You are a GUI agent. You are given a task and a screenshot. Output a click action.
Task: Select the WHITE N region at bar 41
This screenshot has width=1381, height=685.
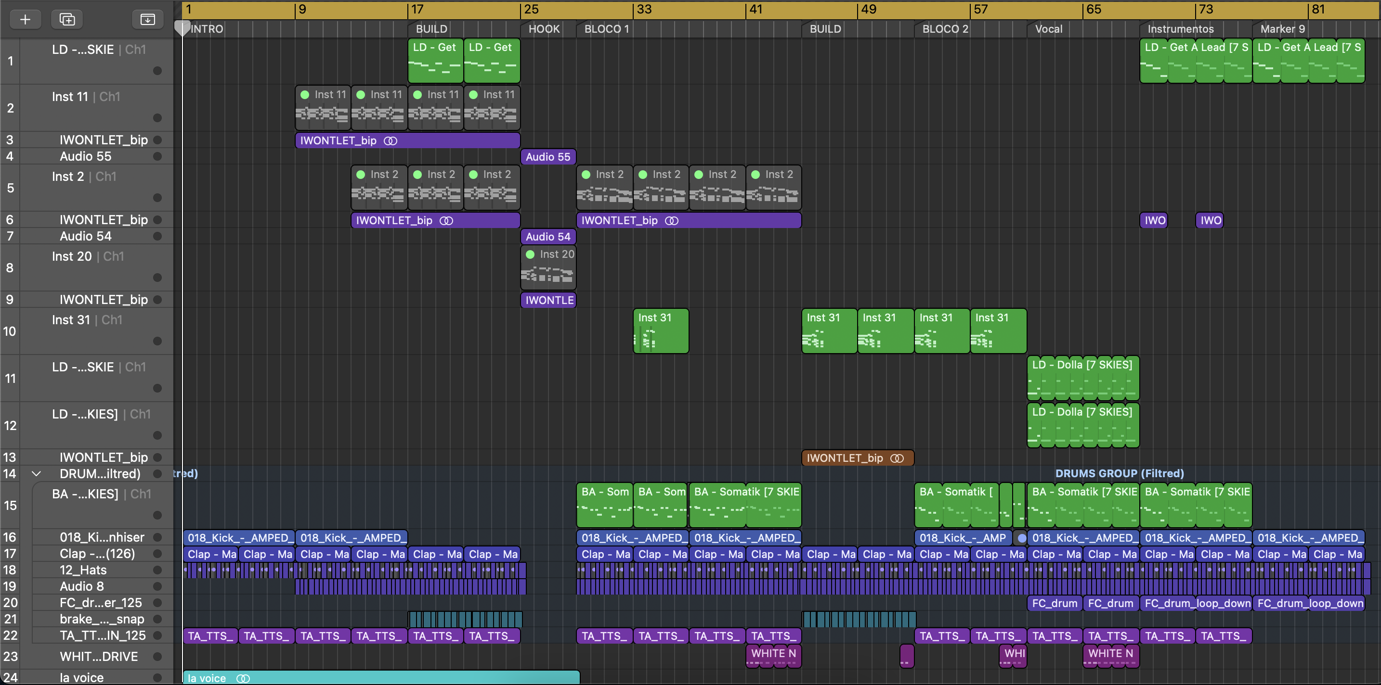(x=773, y=654)
